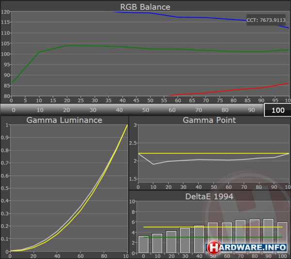Select the 50 grayscale level button
Viewport: 291px width, 259px height.
pyautogui.click(x=145, y=110)
